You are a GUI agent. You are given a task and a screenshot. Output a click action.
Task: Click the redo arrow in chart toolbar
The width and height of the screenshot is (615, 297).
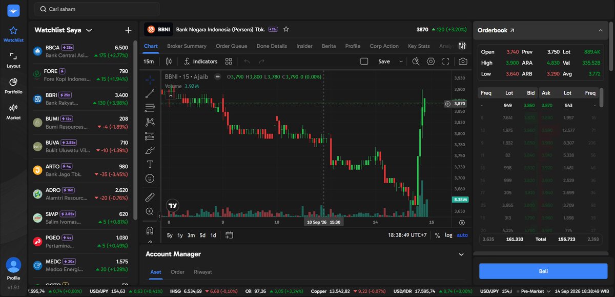(x=262, y=62)
